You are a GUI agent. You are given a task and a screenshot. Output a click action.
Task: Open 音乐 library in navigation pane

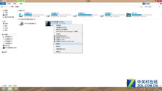[6, 30]
